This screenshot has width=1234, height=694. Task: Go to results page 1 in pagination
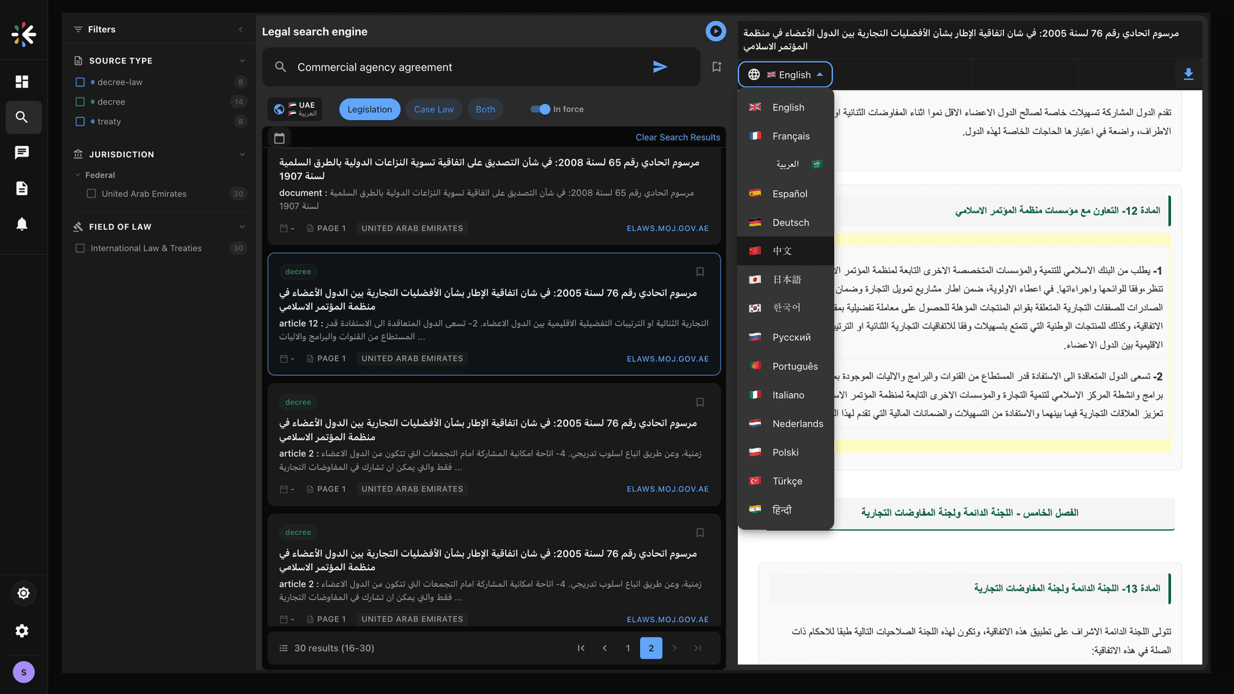[x=628, y=648]
